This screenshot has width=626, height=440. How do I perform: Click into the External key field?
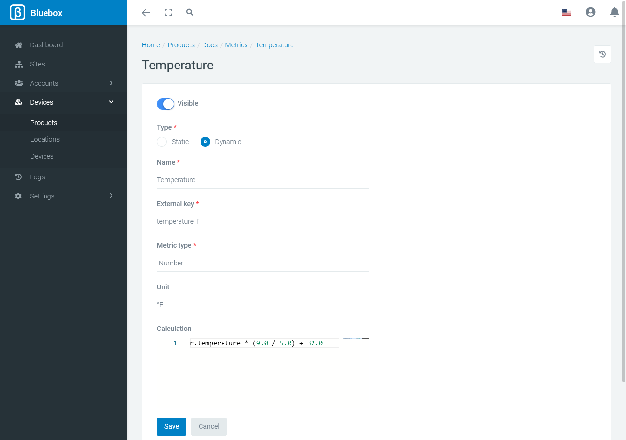(x=263, y=221)
